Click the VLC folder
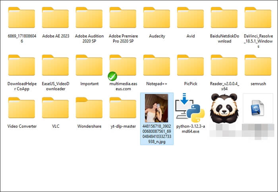278x192 pixels. click(55, 109)
